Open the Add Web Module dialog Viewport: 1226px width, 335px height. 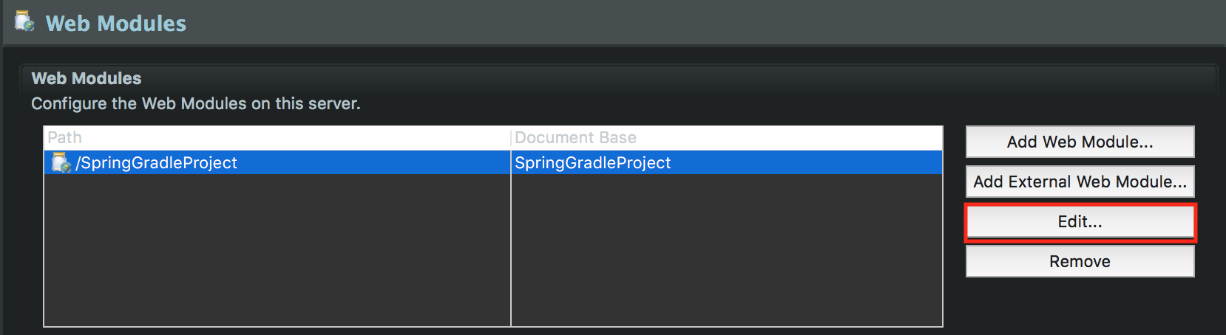click(x=1080, y=142)
